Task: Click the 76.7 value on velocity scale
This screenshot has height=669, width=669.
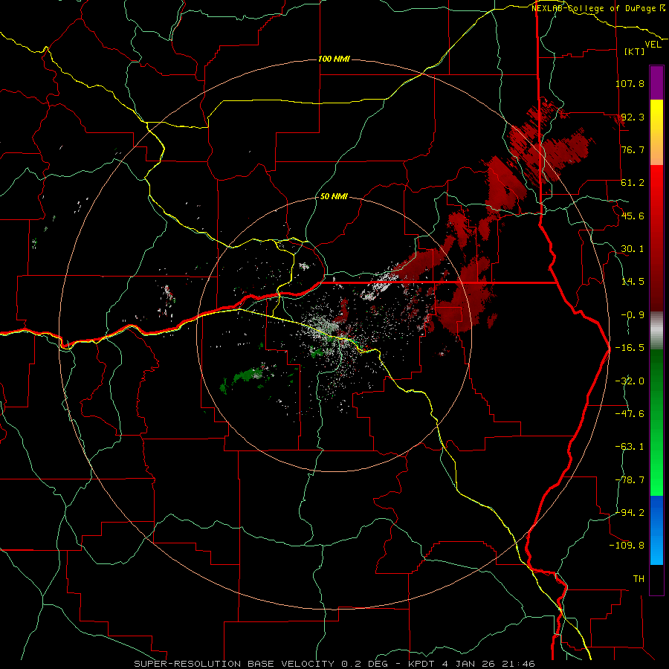Action: (633, 149)
